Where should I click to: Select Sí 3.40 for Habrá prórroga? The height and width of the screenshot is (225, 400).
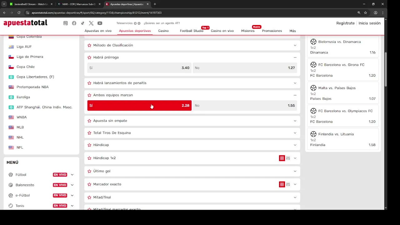coord(139,67)
